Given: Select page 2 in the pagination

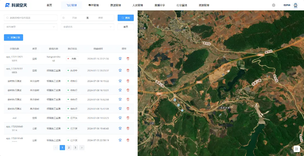Looking at the screenshot, I should [x=69, y=147].
